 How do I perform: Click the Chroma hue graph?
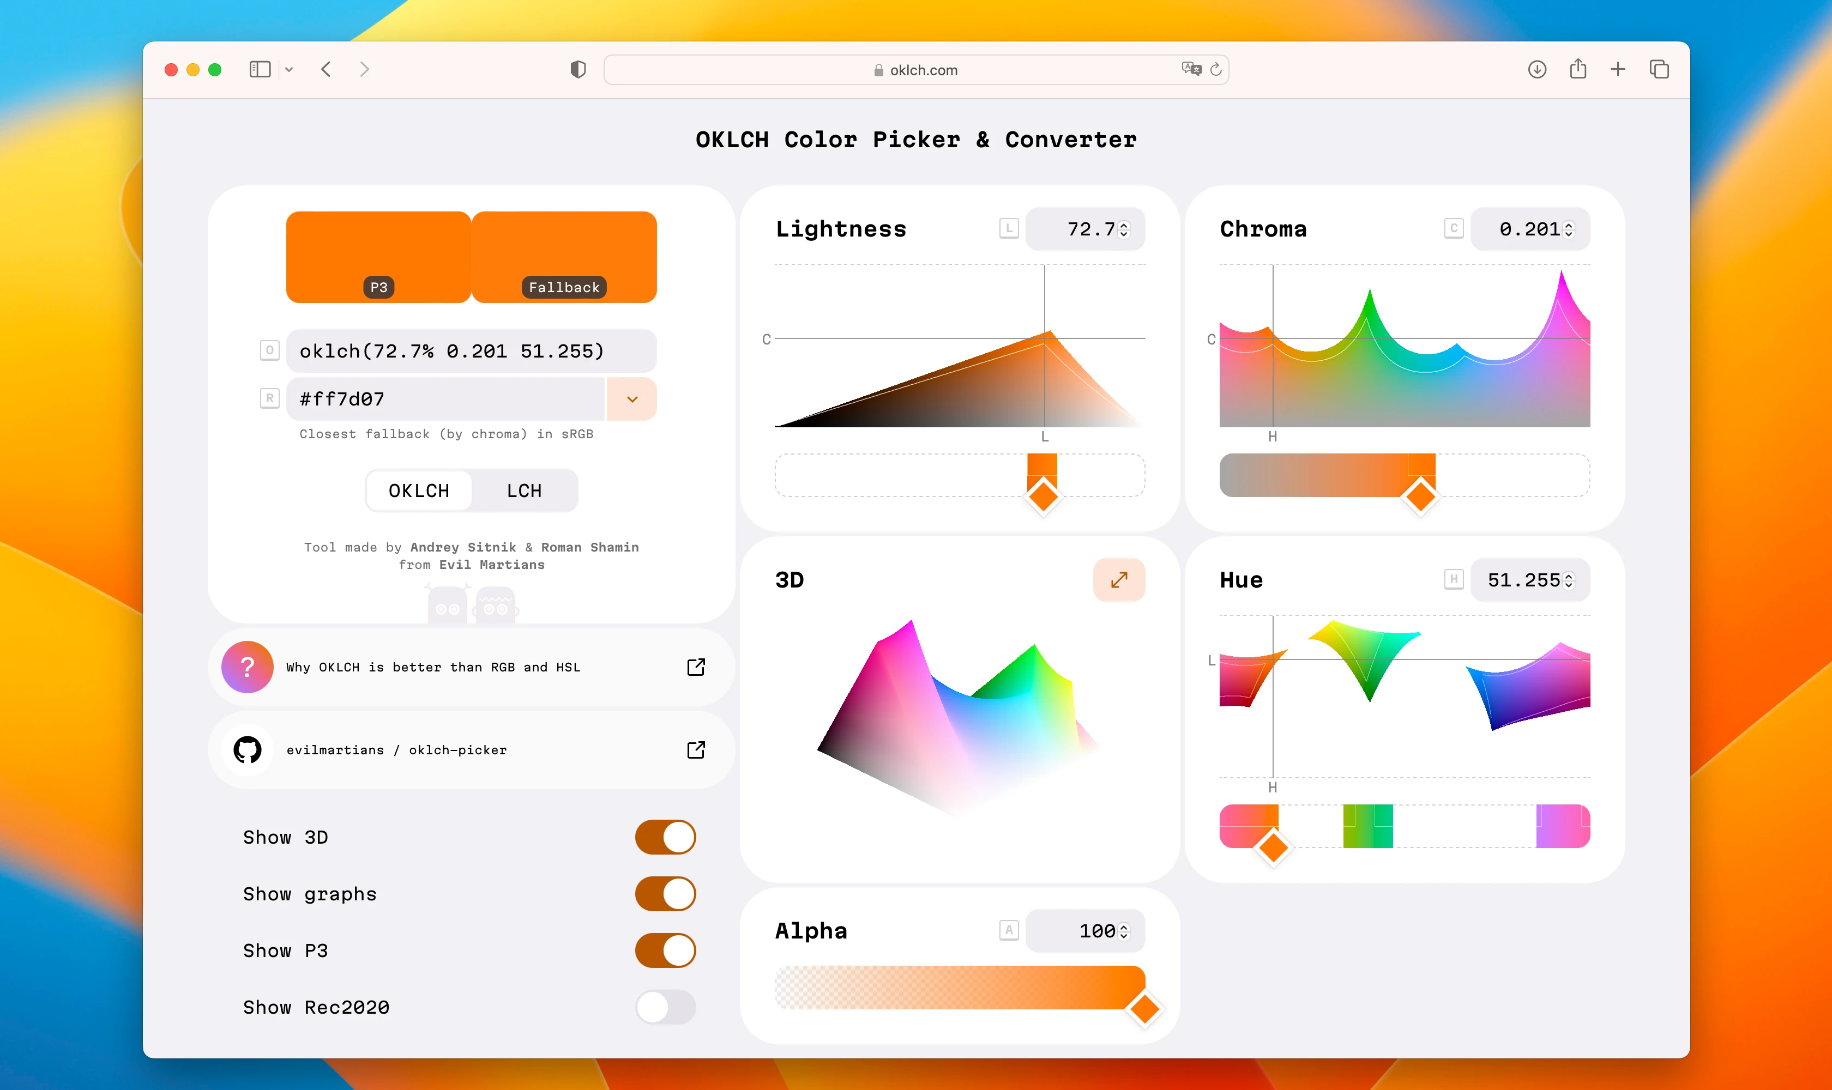(x=1405, y=346)
